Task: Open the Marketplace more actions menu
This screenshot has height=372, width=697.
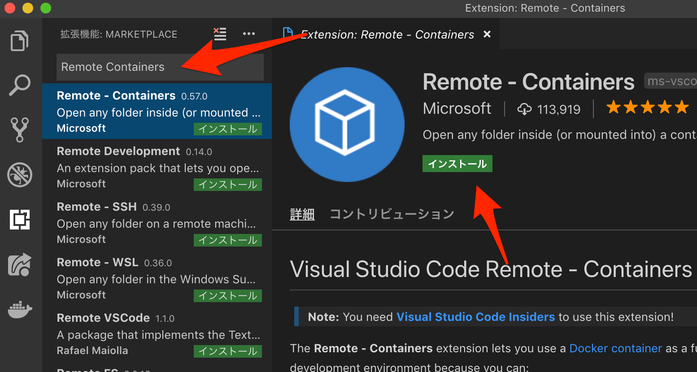Action: [x=249, y=34]
